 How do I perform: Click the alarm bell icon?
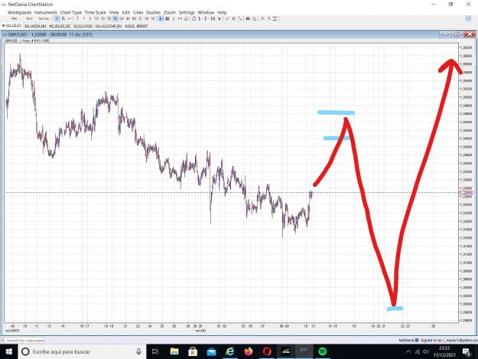pos(194,18)
